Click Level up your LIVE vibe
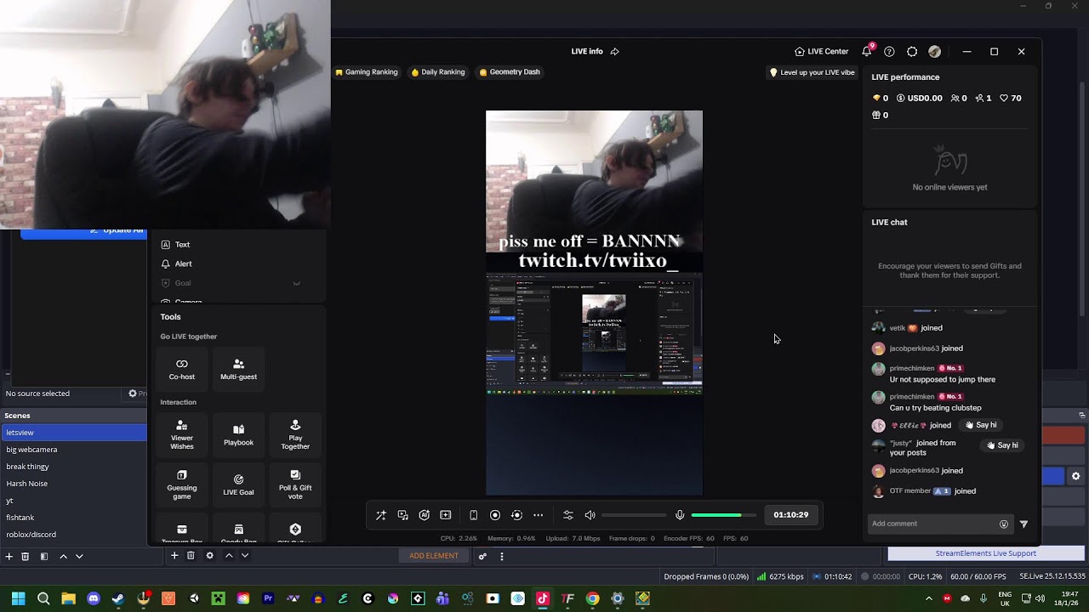The image size is (1089, 612). click(812, 72)
